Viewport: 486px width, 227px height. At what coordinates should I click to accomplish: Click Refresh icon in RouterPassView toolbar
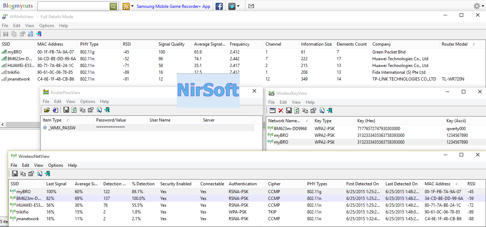(74, 110)
